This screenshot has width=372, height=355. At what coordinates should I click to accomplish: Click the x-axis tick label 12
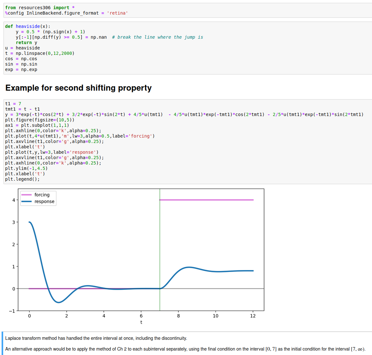point(253,316)
